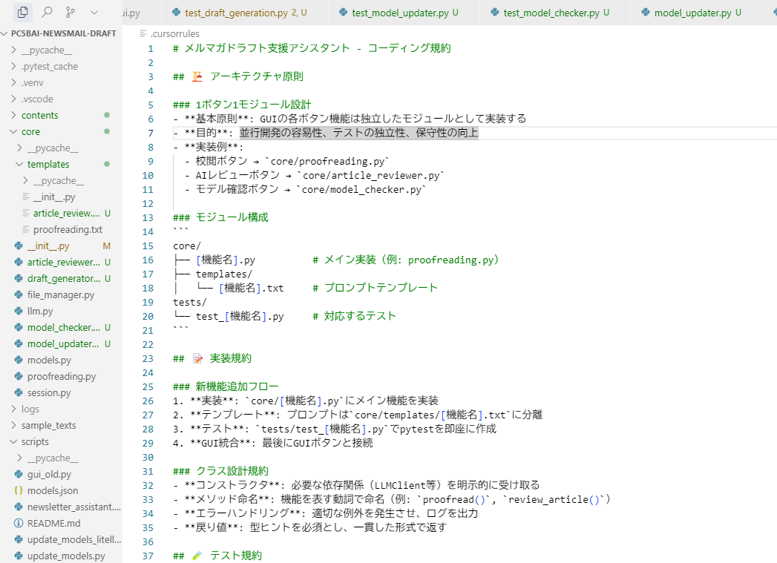Click Python icon beside session.py
The height and width of the screenshot is (563, 777).
point(19,392)
